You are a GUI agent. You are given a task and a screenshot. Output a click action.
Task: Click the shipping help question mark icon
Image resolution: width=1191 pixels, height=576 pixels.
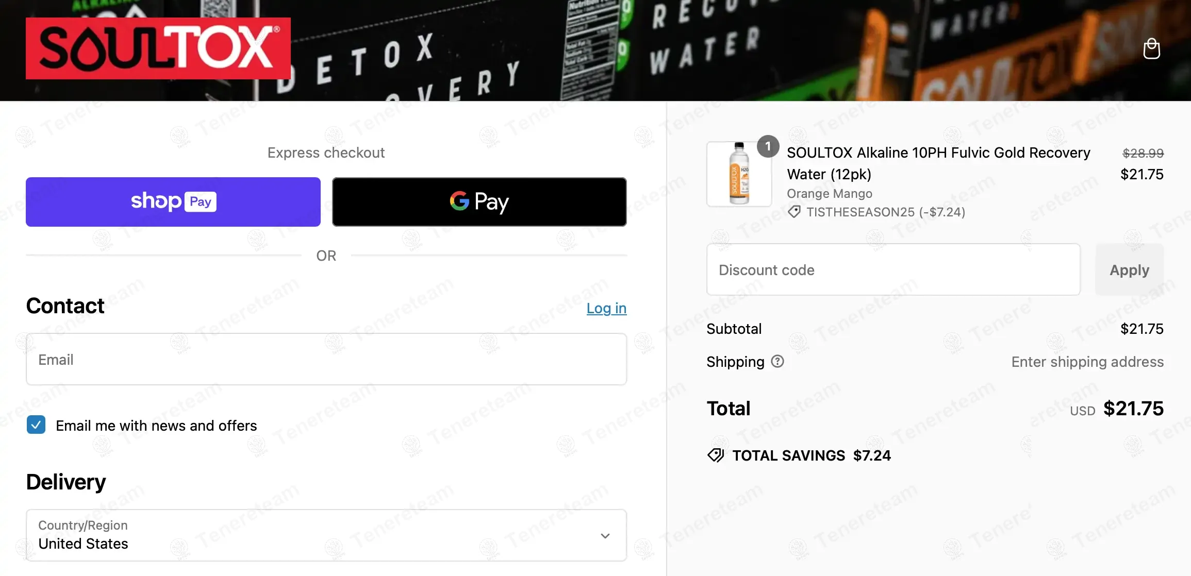coord(778,362)
